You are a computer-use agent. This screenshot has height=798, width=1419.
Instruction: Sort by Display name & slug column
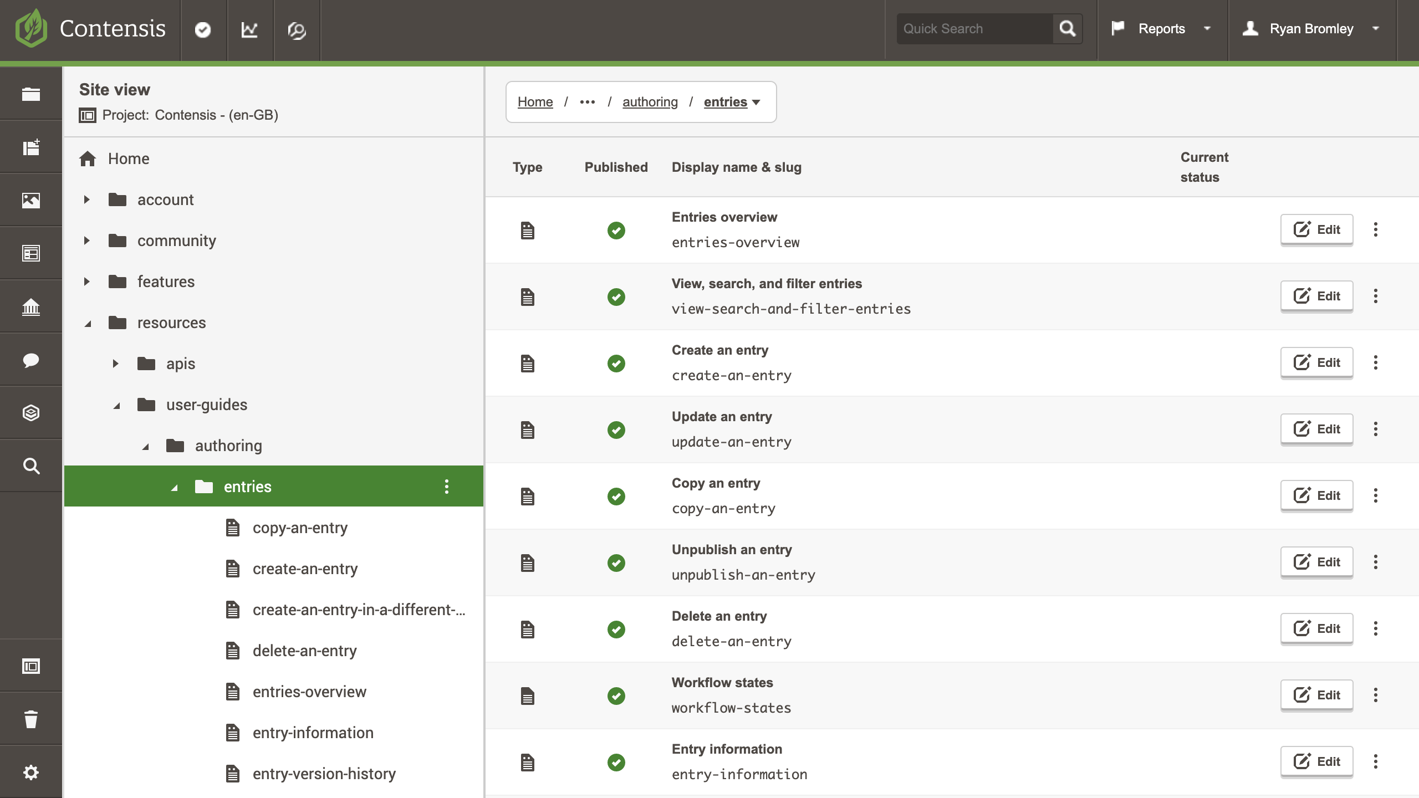[x=737, y=167]
